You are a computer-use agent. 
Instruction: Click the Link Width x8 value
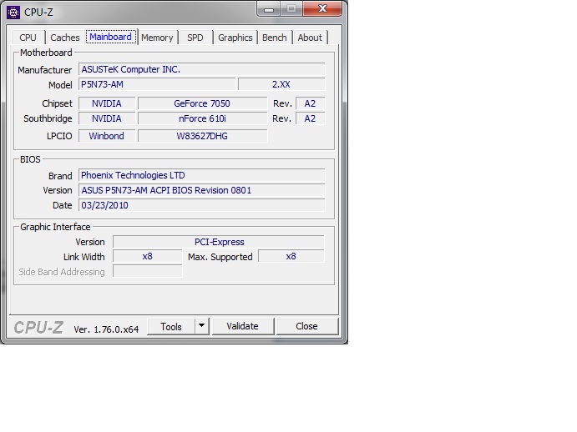pos(148,256)
